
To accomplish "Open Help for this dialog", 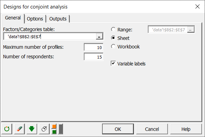I will coord(186,129).
